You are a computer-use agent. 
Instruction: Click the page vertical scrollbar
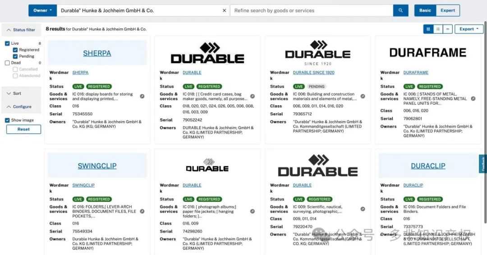[x=485, y=122]
